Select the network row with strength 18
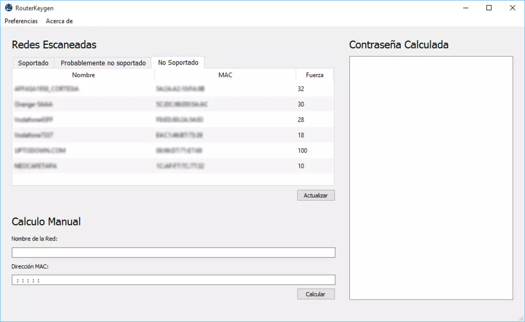The width and height of the screenshot is (525, 322). (x=173, y=135)
